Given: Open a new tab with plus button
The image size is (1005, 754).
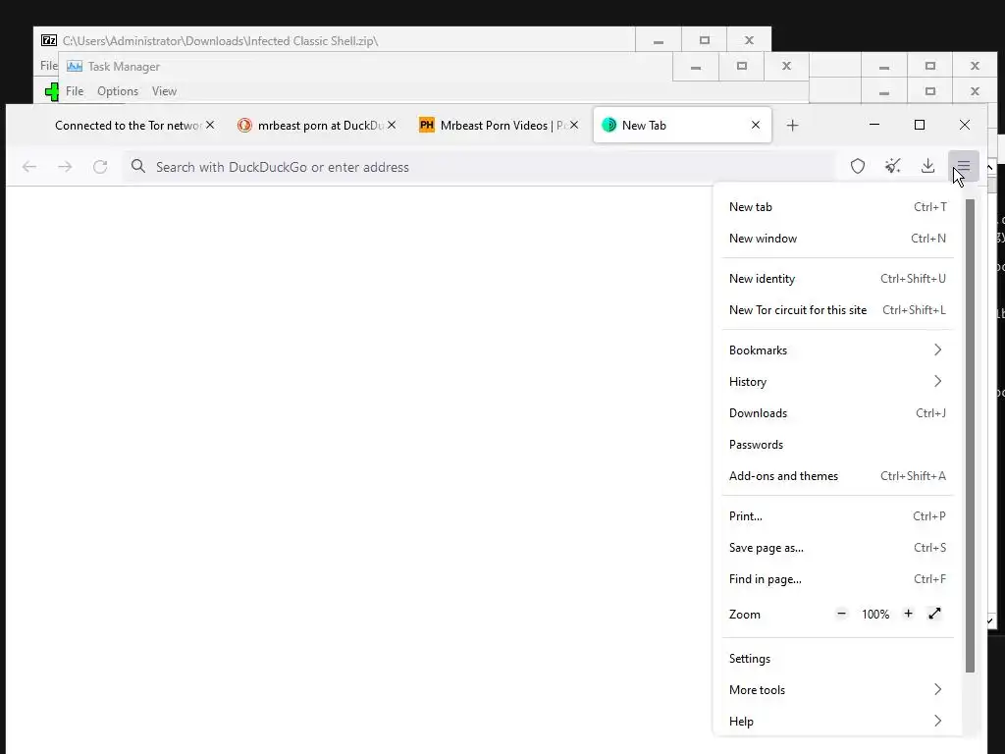Looking at the screenshot, I should [x=792, y=125].
